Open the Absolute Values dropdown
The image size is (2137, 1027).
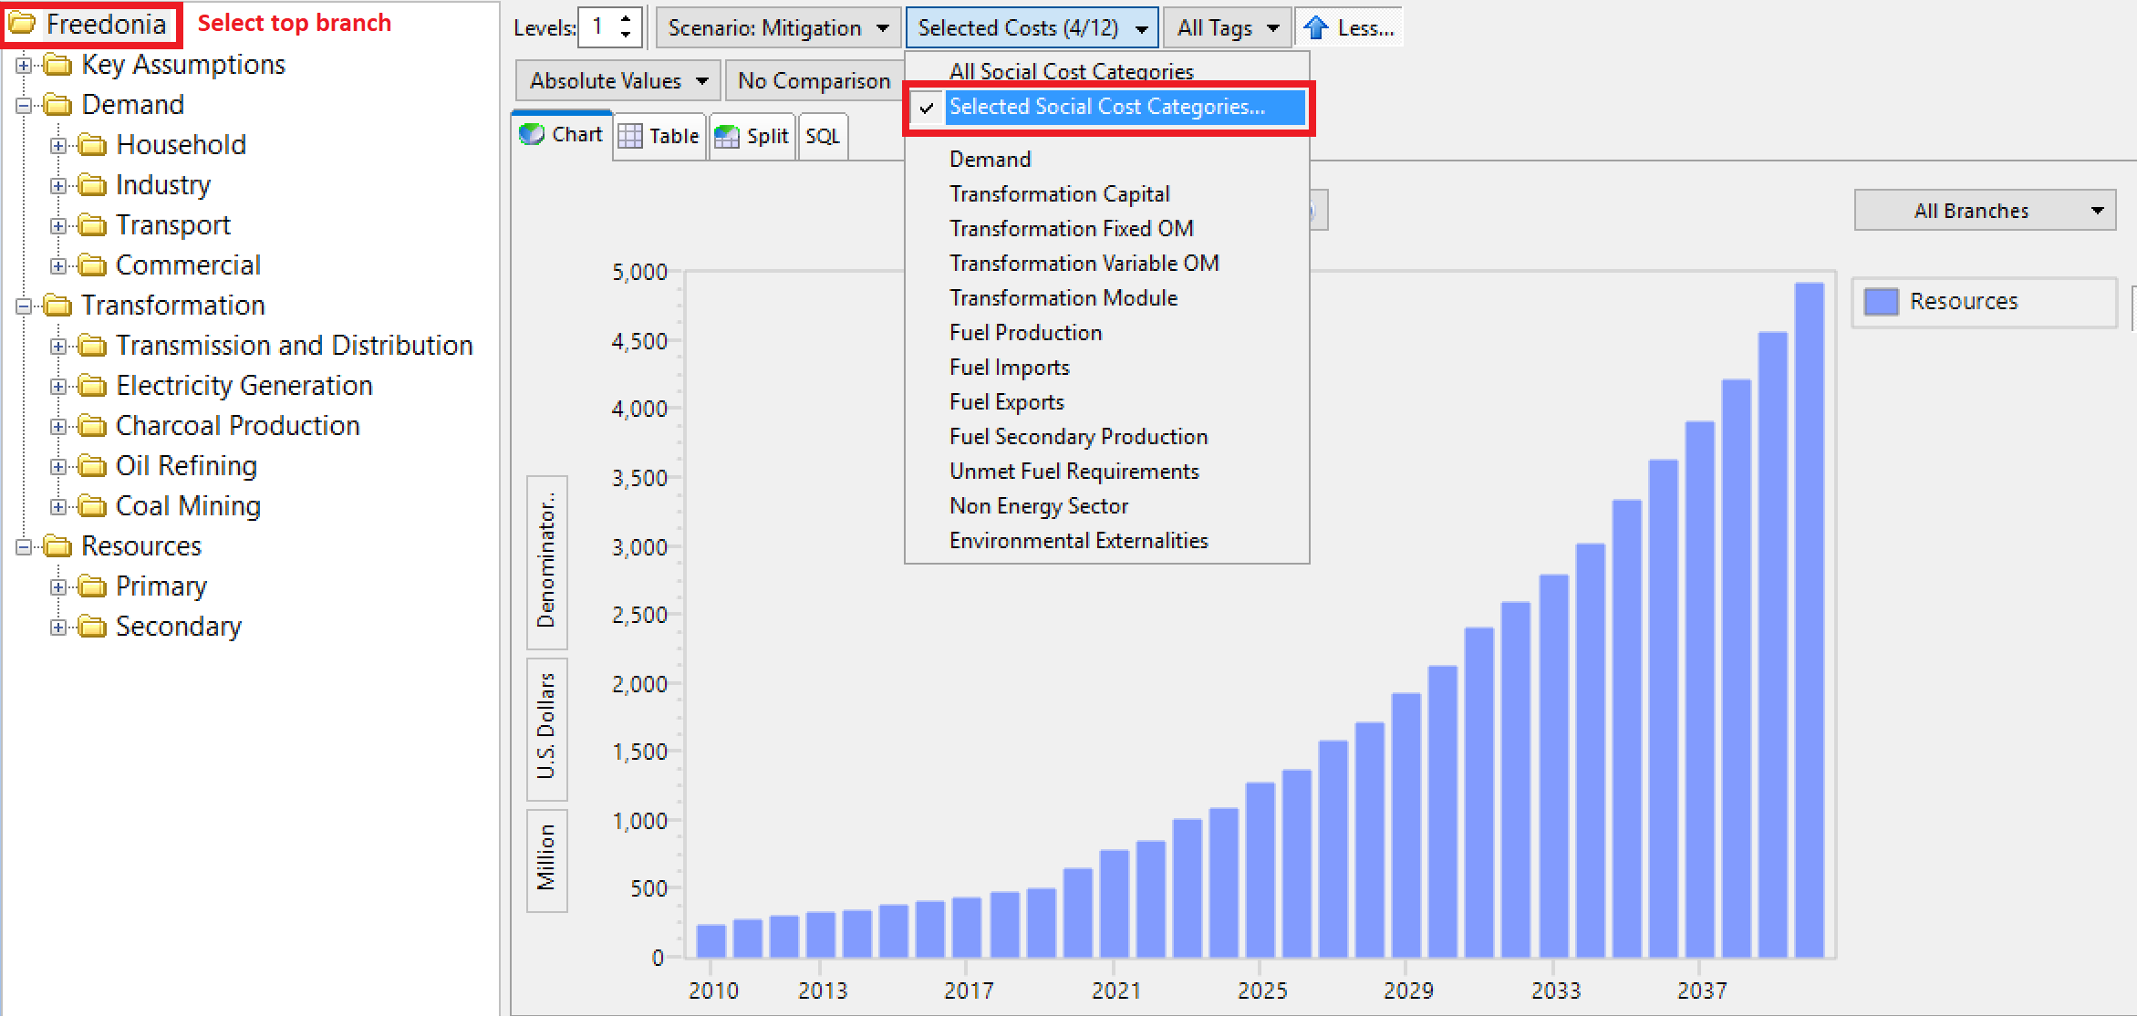click(x=618, y=81)
